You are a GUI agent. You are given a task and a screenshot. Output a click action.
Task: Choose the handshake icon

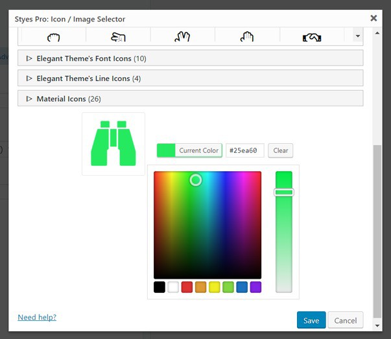[x=312, y=38]
